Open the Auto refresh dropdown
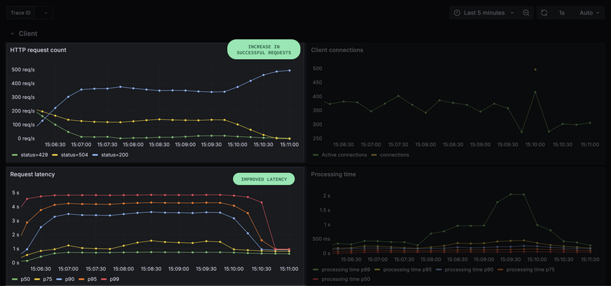The width and height of the screenshot is (611, 286). (589, 13)
